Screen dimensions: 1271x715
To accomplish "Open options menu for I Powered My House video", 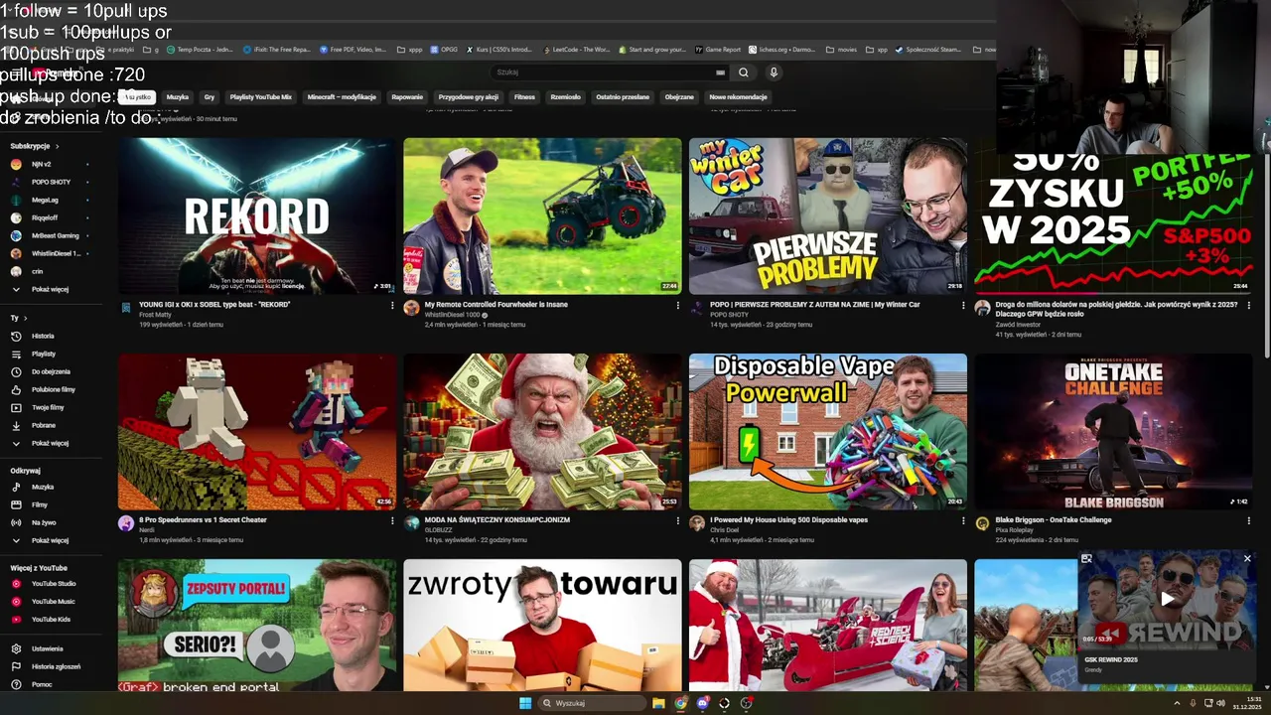I will point(963,520).
